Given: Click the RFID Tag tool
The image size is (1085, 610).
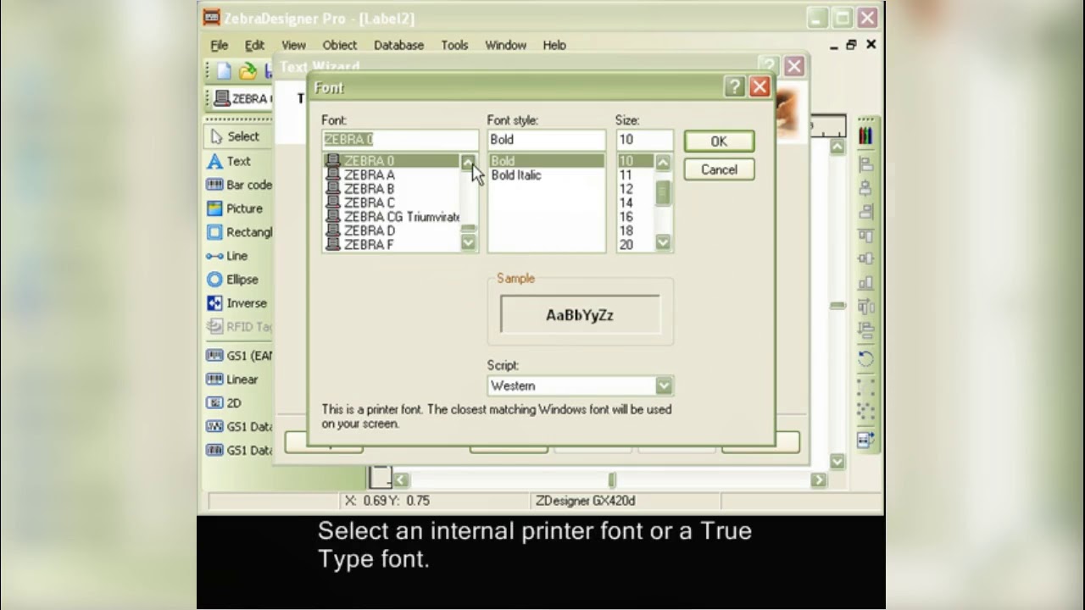Looking at the screenshot, I should [239, 327].
